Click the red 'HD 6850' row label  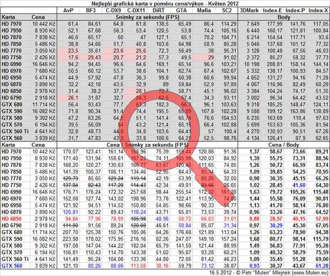pyautogui.click(x=12, y=219)
